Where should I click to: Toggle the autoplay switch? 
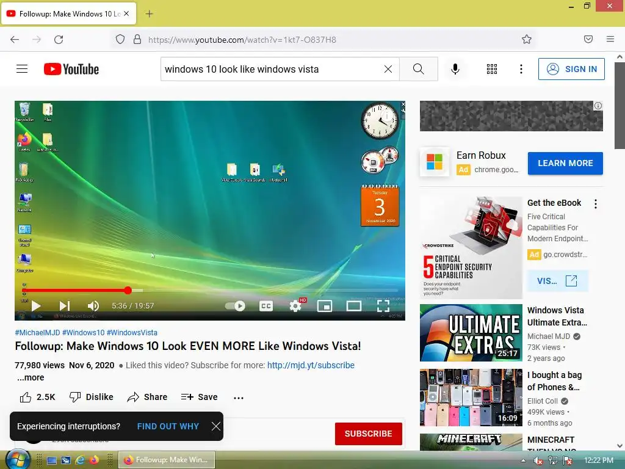235,306
